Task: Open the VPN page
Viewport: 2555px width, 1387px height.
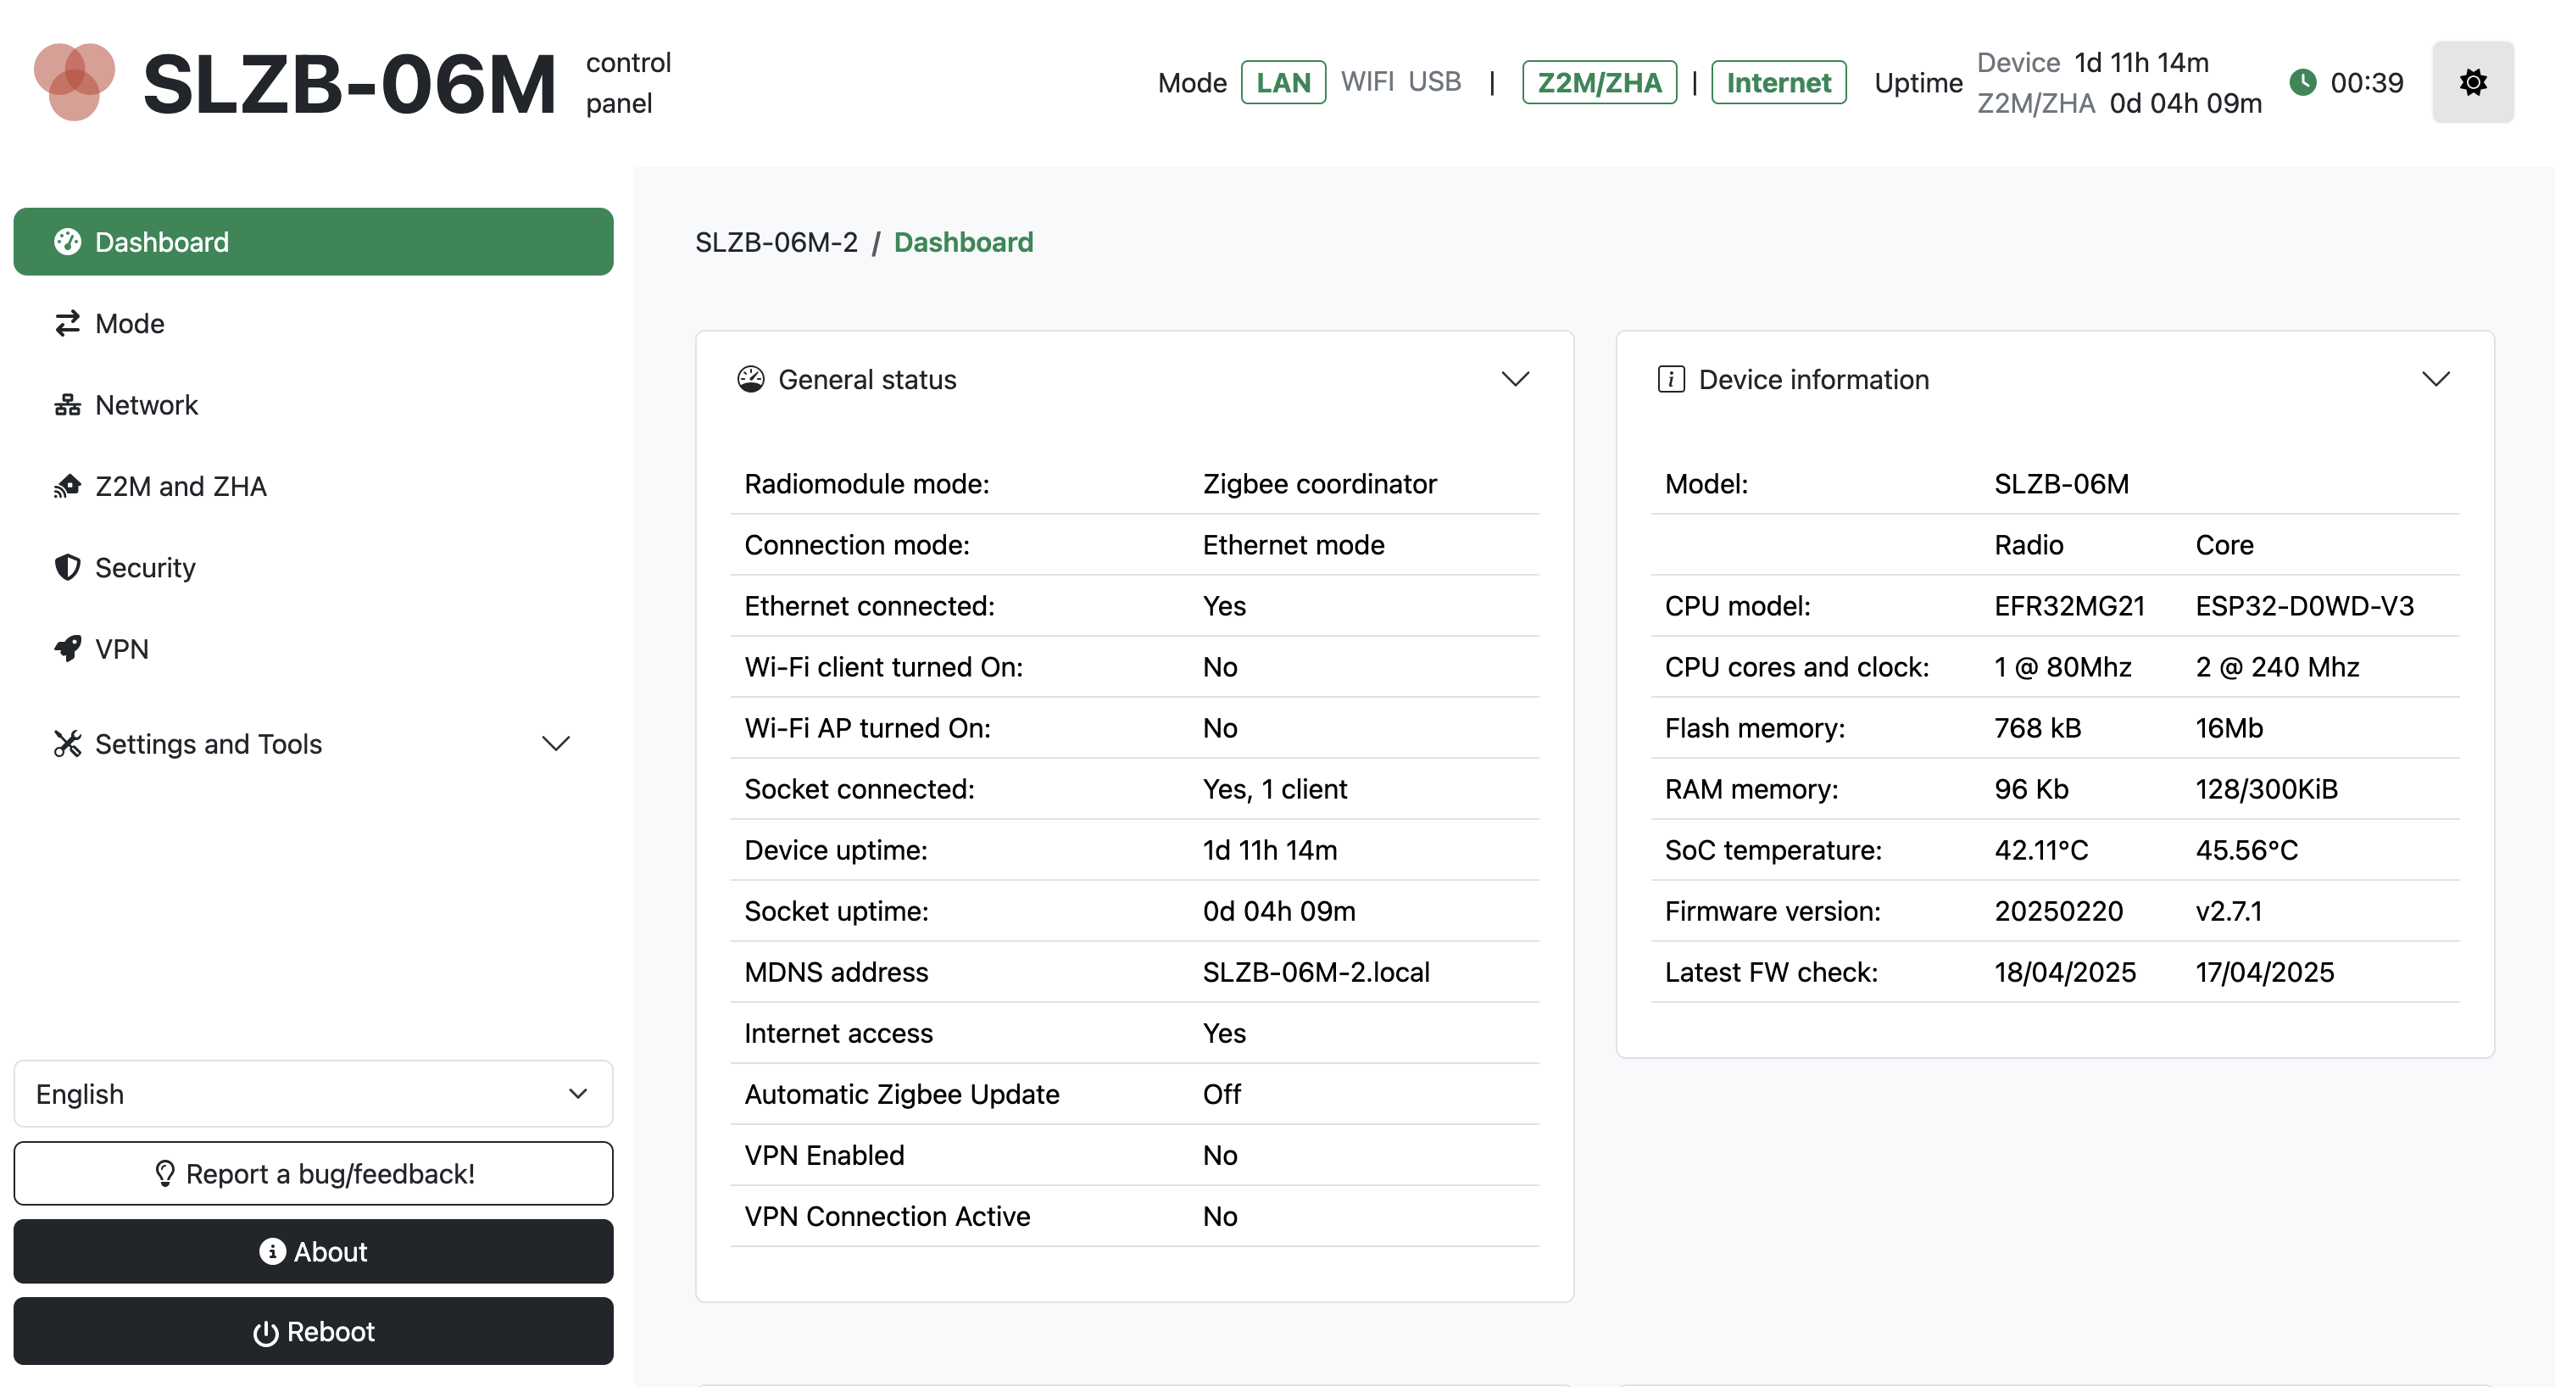Action: pos(314,649)
